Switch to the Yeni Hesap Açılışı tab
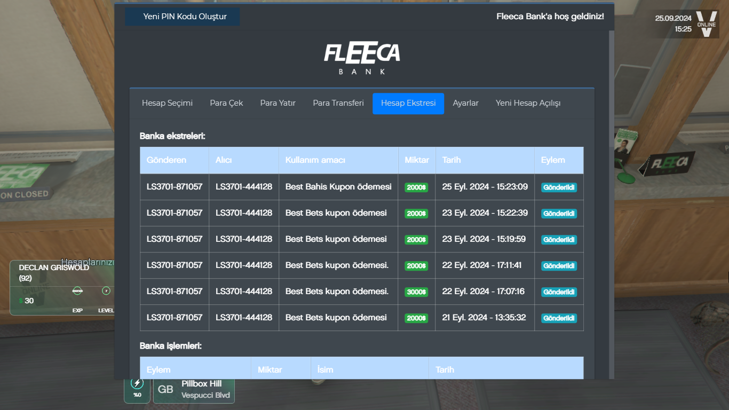The image size is (729, 410). 528,103
